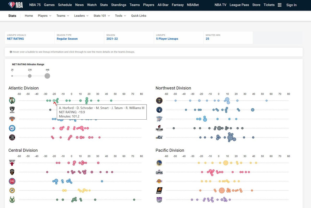311x208 pixels.
Task: Open the NBA TV link
Action: (x=220, y=5)
